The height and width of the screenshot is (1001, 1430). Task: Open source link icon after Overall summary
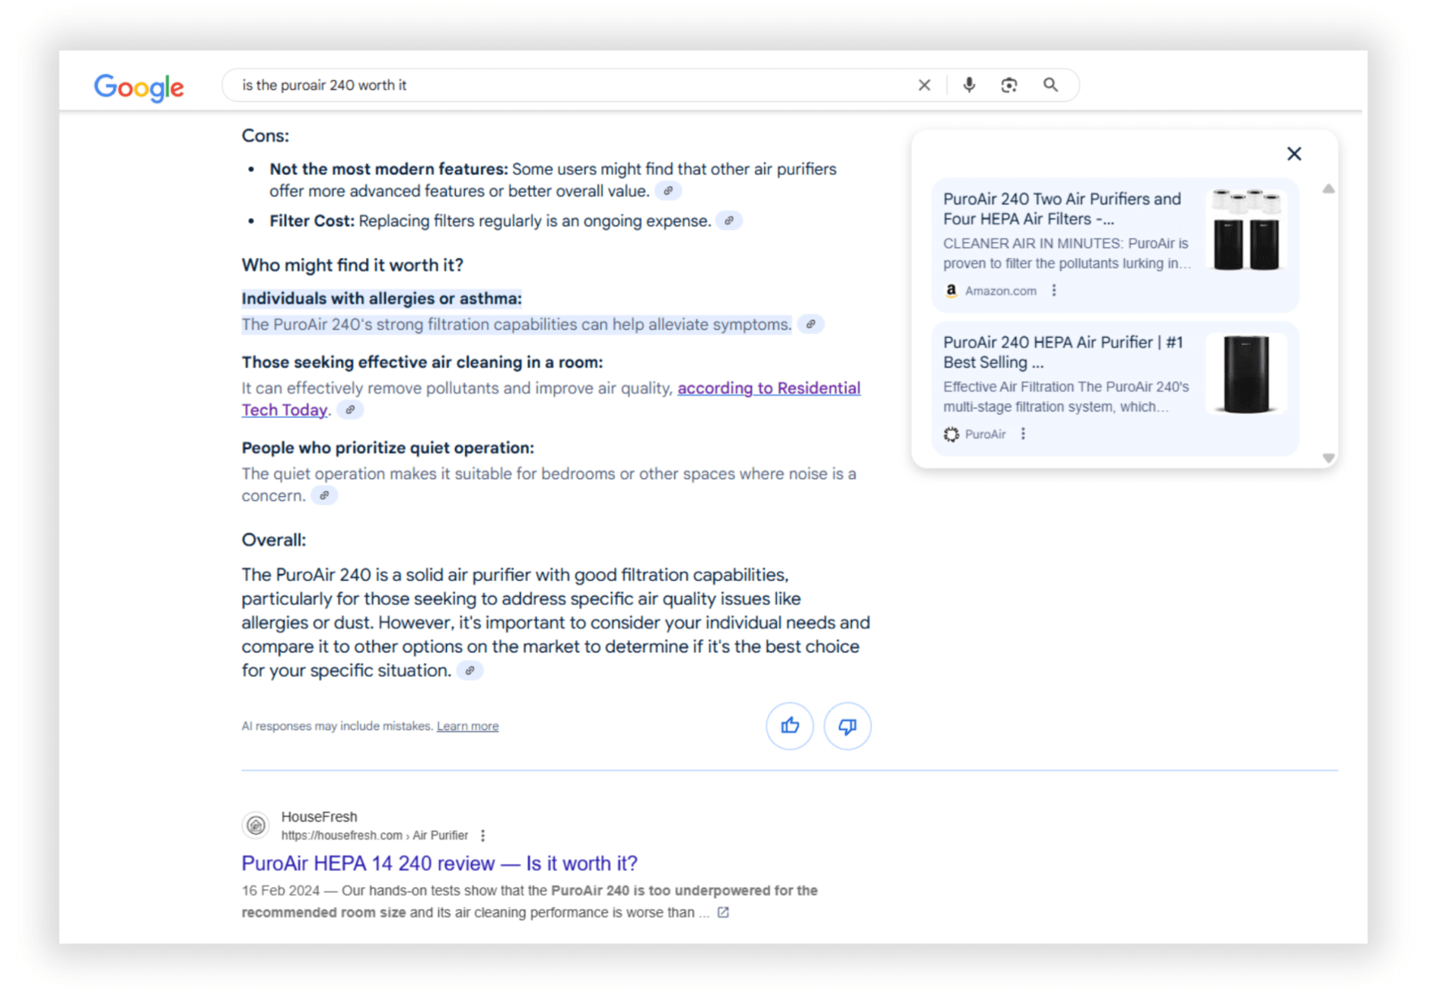470,671
